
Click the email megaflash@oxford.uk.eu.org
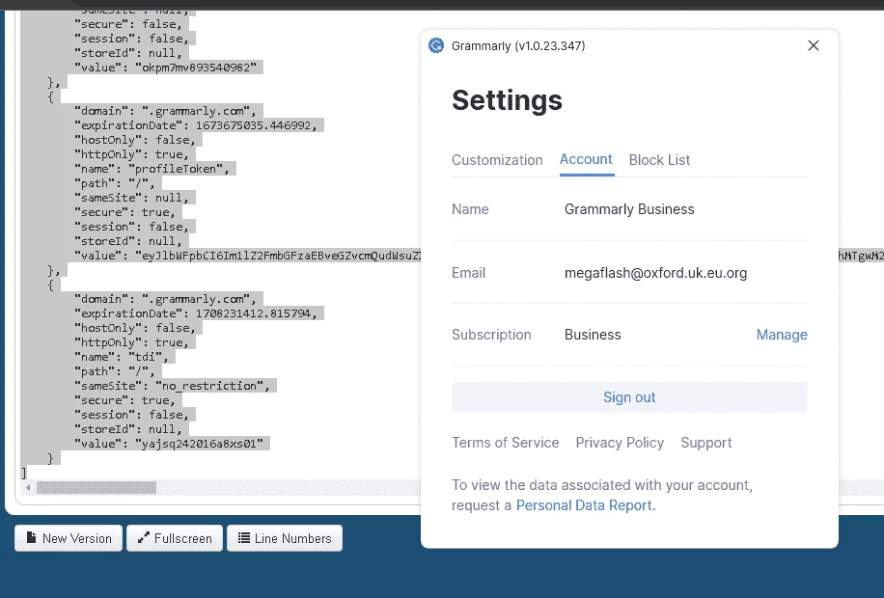pyautogui.click(x=655, y=273)
